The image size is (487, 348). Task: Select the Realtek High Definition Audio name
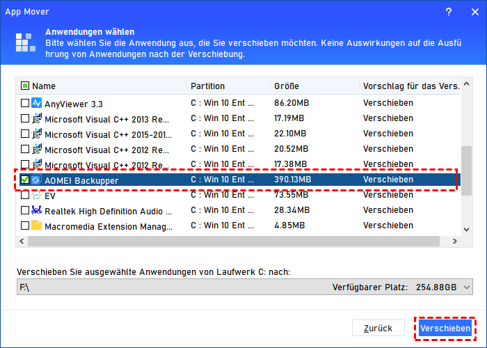point(108,212)
